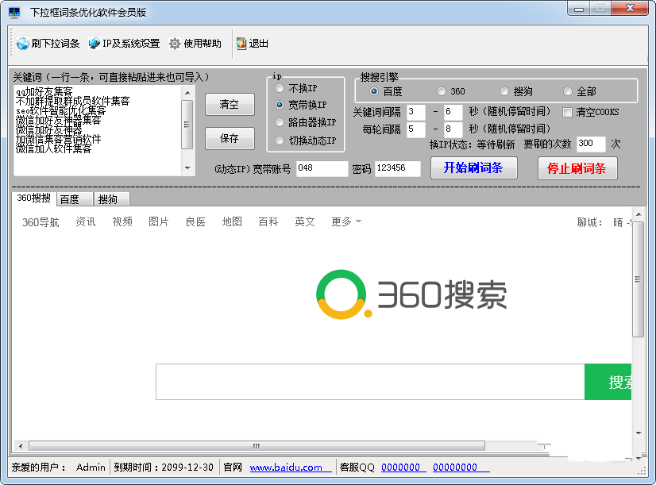656x485 pixels.
Task: Click the 使用帮助 gear icon
Action: (175, 44)
